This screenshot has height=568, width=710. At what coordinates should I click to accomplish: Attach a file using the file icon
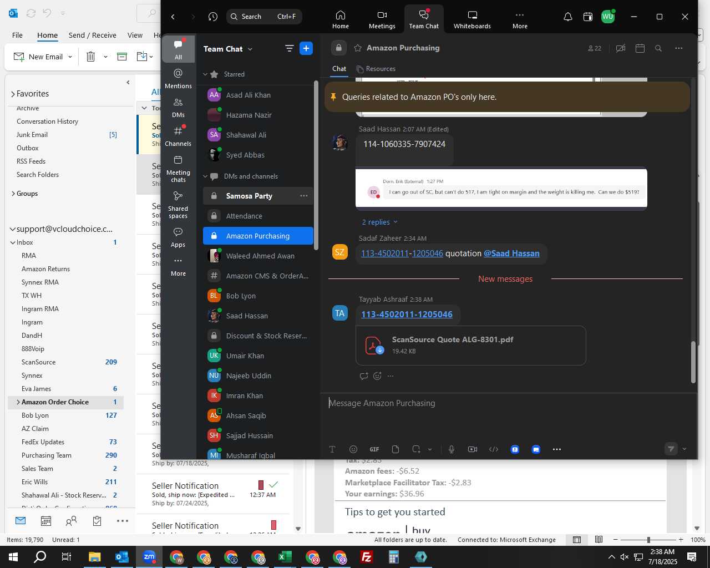pyautogui.click(x=395, y=449)
